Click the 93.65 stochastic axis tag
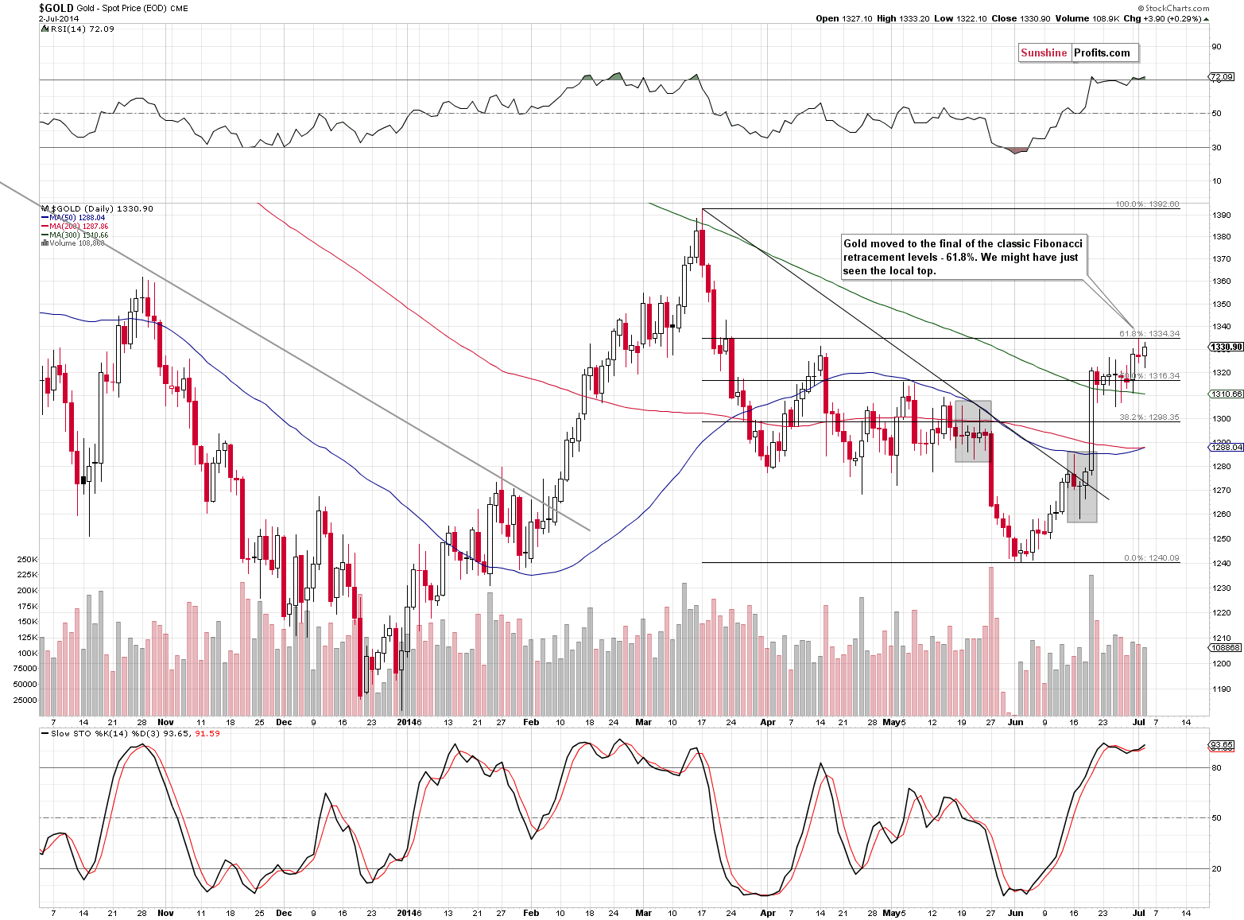The height and width of the screenshot is (920, 1244). coord(1222,745)
